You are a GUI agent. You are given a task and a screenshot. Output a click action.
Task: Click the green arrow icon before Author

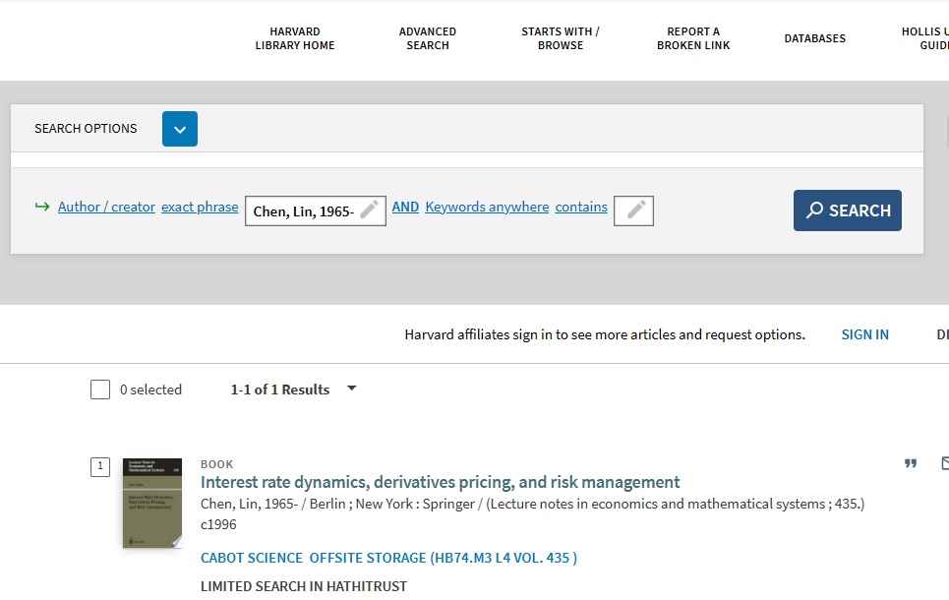(x=42, y=208)
